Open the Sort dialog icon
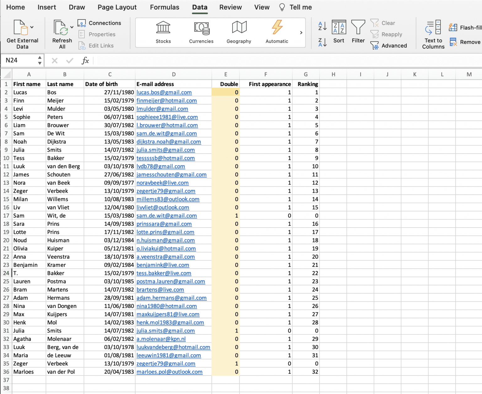This screenshot has height=394, width=482. point(339,27)
